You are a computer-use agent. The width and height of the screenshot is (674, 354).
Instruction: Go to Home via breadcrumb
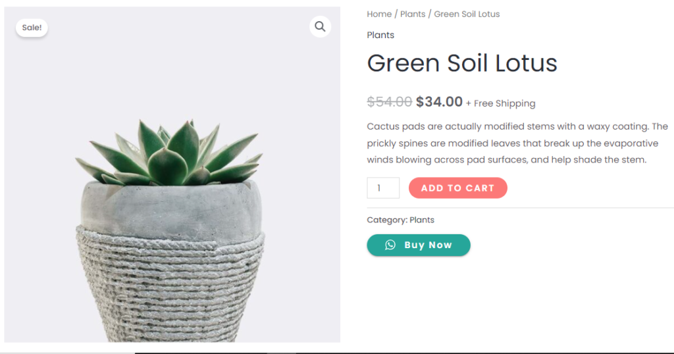coord(379,14)
